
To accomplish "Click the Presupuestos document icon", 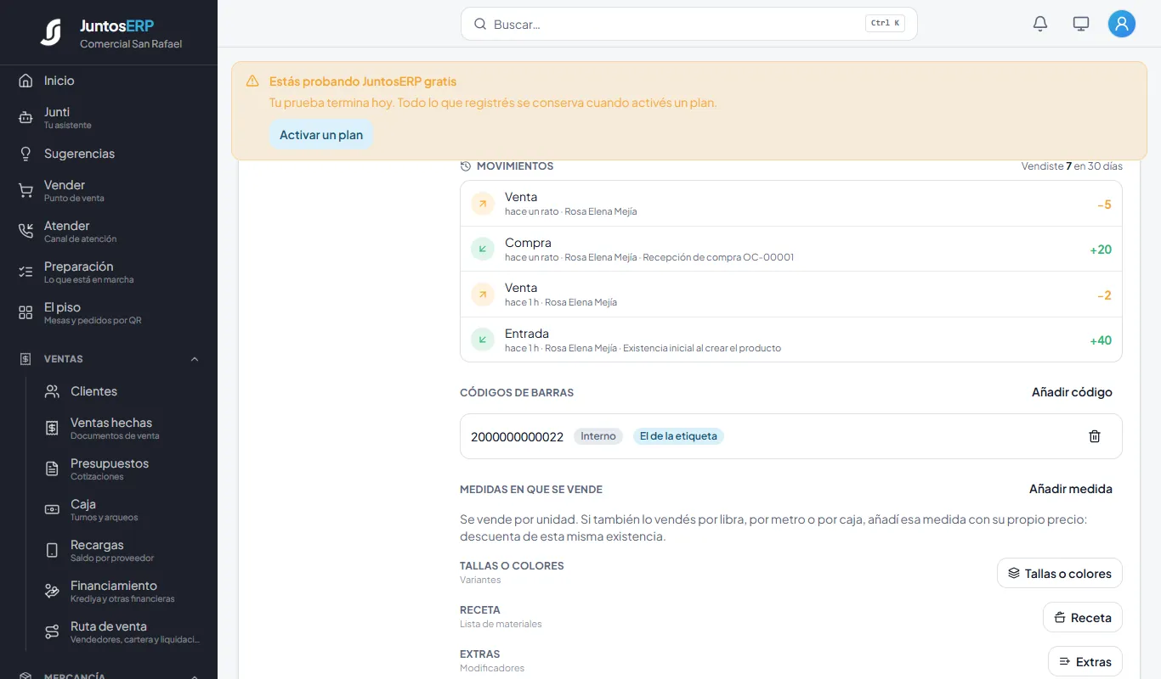I will click(x=52, y=469).
